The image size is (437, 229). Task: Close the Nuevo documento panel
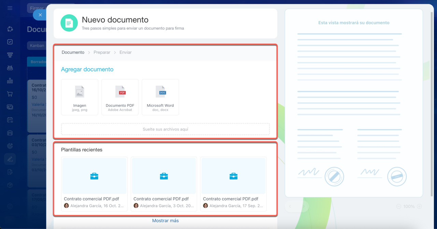[40, 15]
